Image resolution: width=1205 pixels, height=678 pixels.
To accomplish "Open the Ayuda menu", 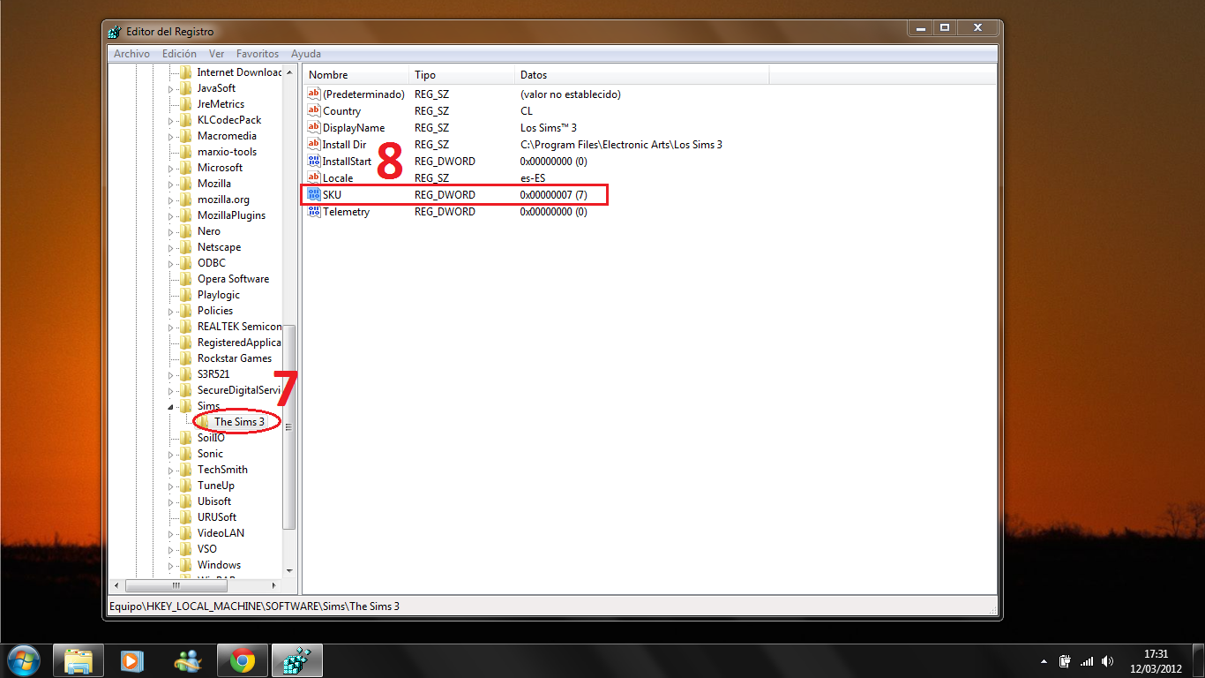I will coord(306,54).
